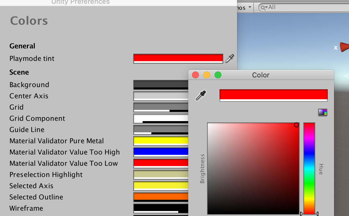Open the Material Validator Value Too High swatch

coord(161,152)
